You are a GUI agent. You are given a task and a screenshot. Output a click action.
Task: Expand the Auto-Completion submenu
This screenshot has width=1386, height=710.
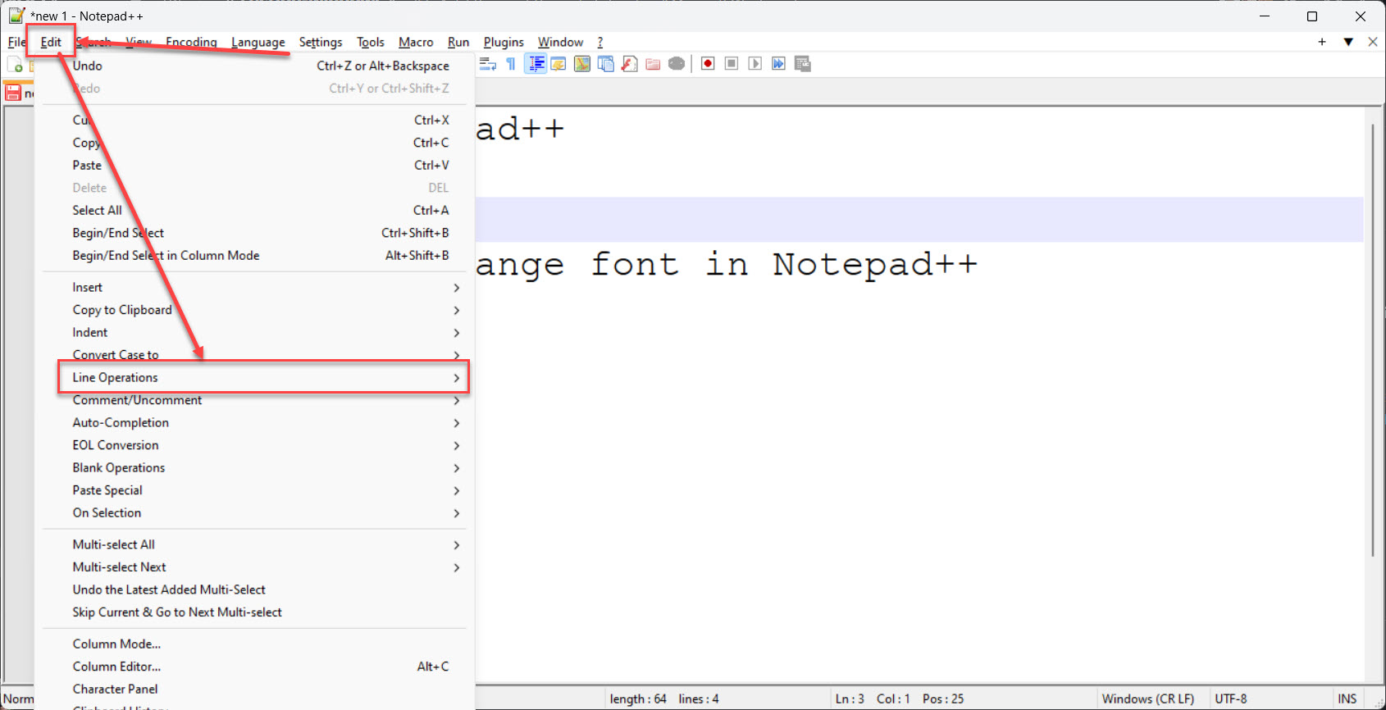pos(255,422)
